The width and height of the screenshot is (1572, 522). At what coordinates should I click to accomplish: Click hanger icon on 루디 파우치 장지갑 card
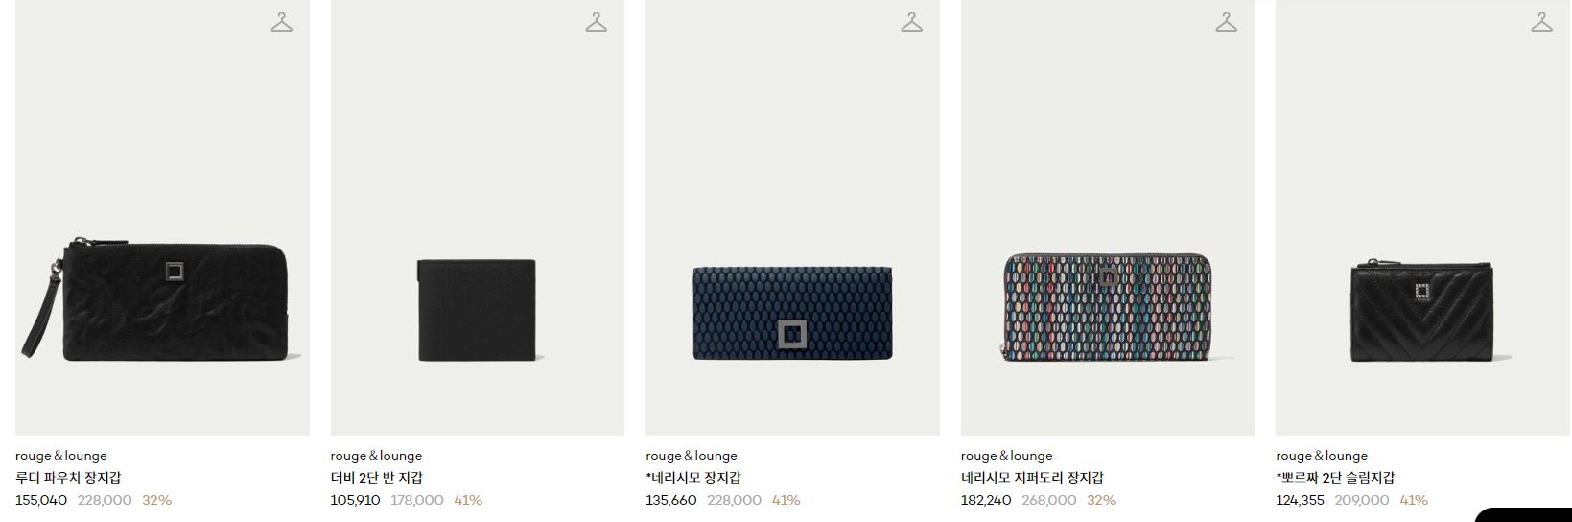click(281, 22)
